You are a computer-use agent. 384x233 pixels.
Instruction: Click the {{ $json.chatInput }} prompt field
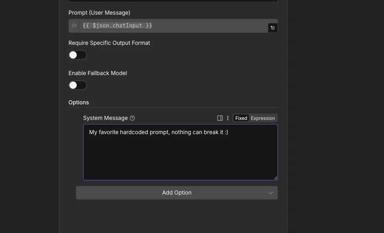pyautogui.click(x=173, y=26)
